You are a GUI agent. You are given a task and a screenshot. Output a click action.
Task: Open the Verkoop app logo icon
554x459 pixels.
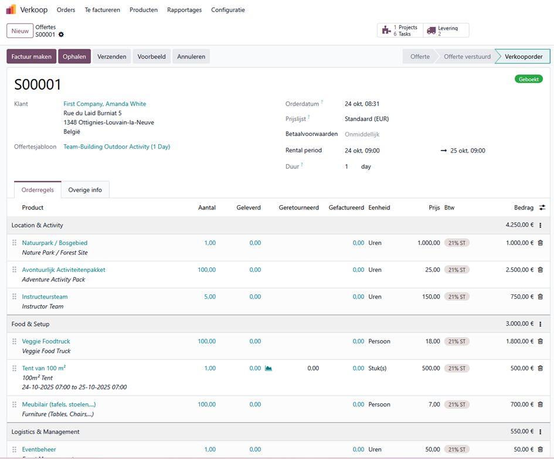click(11, 9)
